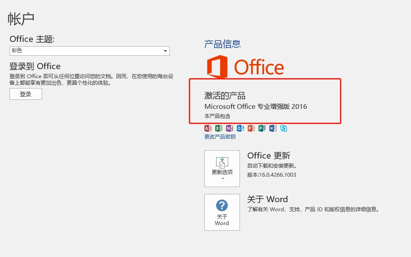
Task: Click Microsoft Office 专业增强版 2016 text
Action: tap(256, 107)
